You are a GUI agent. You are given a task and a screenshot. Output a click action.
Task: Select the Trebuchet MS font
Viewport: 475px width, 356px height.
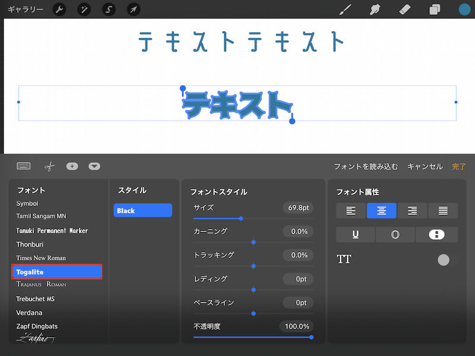pos(36,299)
